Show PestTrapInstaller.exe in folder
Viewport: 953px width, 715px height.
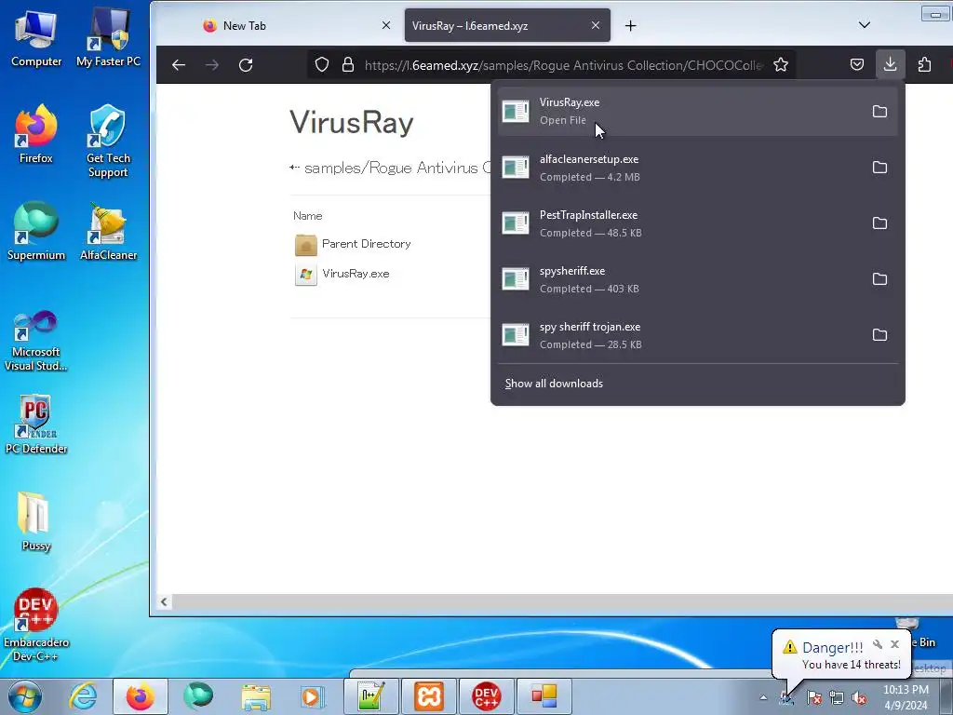tap(879, 223)
